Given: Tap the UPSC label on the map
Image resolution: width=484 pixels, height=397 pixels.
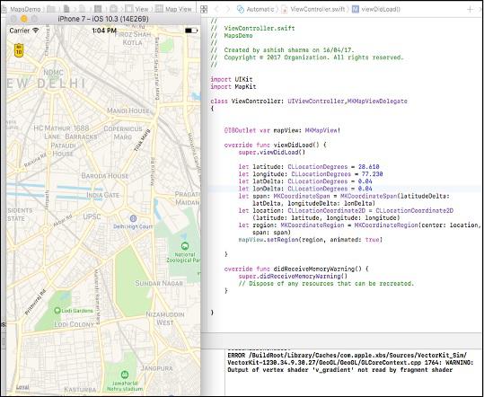Looking at the screenshot, I should point(92,216).
